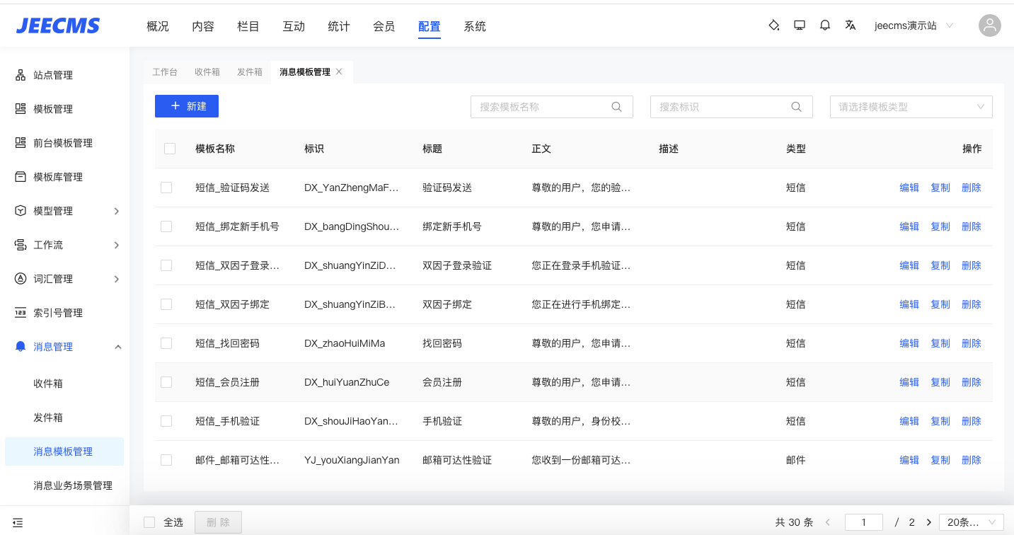The image size is (1014, 535).
Task: Tick the header select-all checkbox in table
Action: [170, 149]
